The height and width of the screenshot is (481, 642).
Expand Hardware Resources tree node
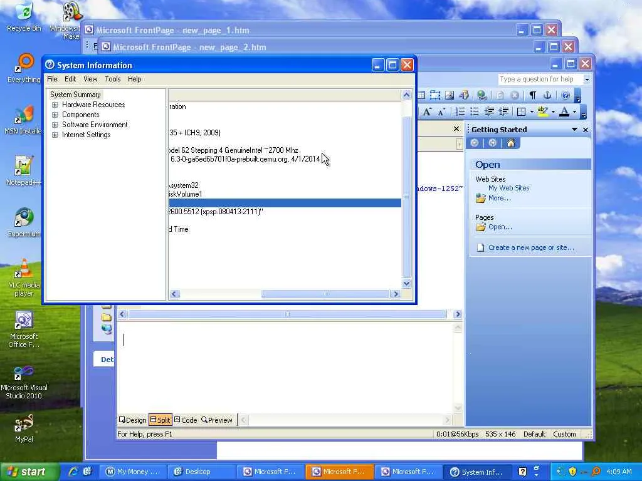click(x=55, y=105)
